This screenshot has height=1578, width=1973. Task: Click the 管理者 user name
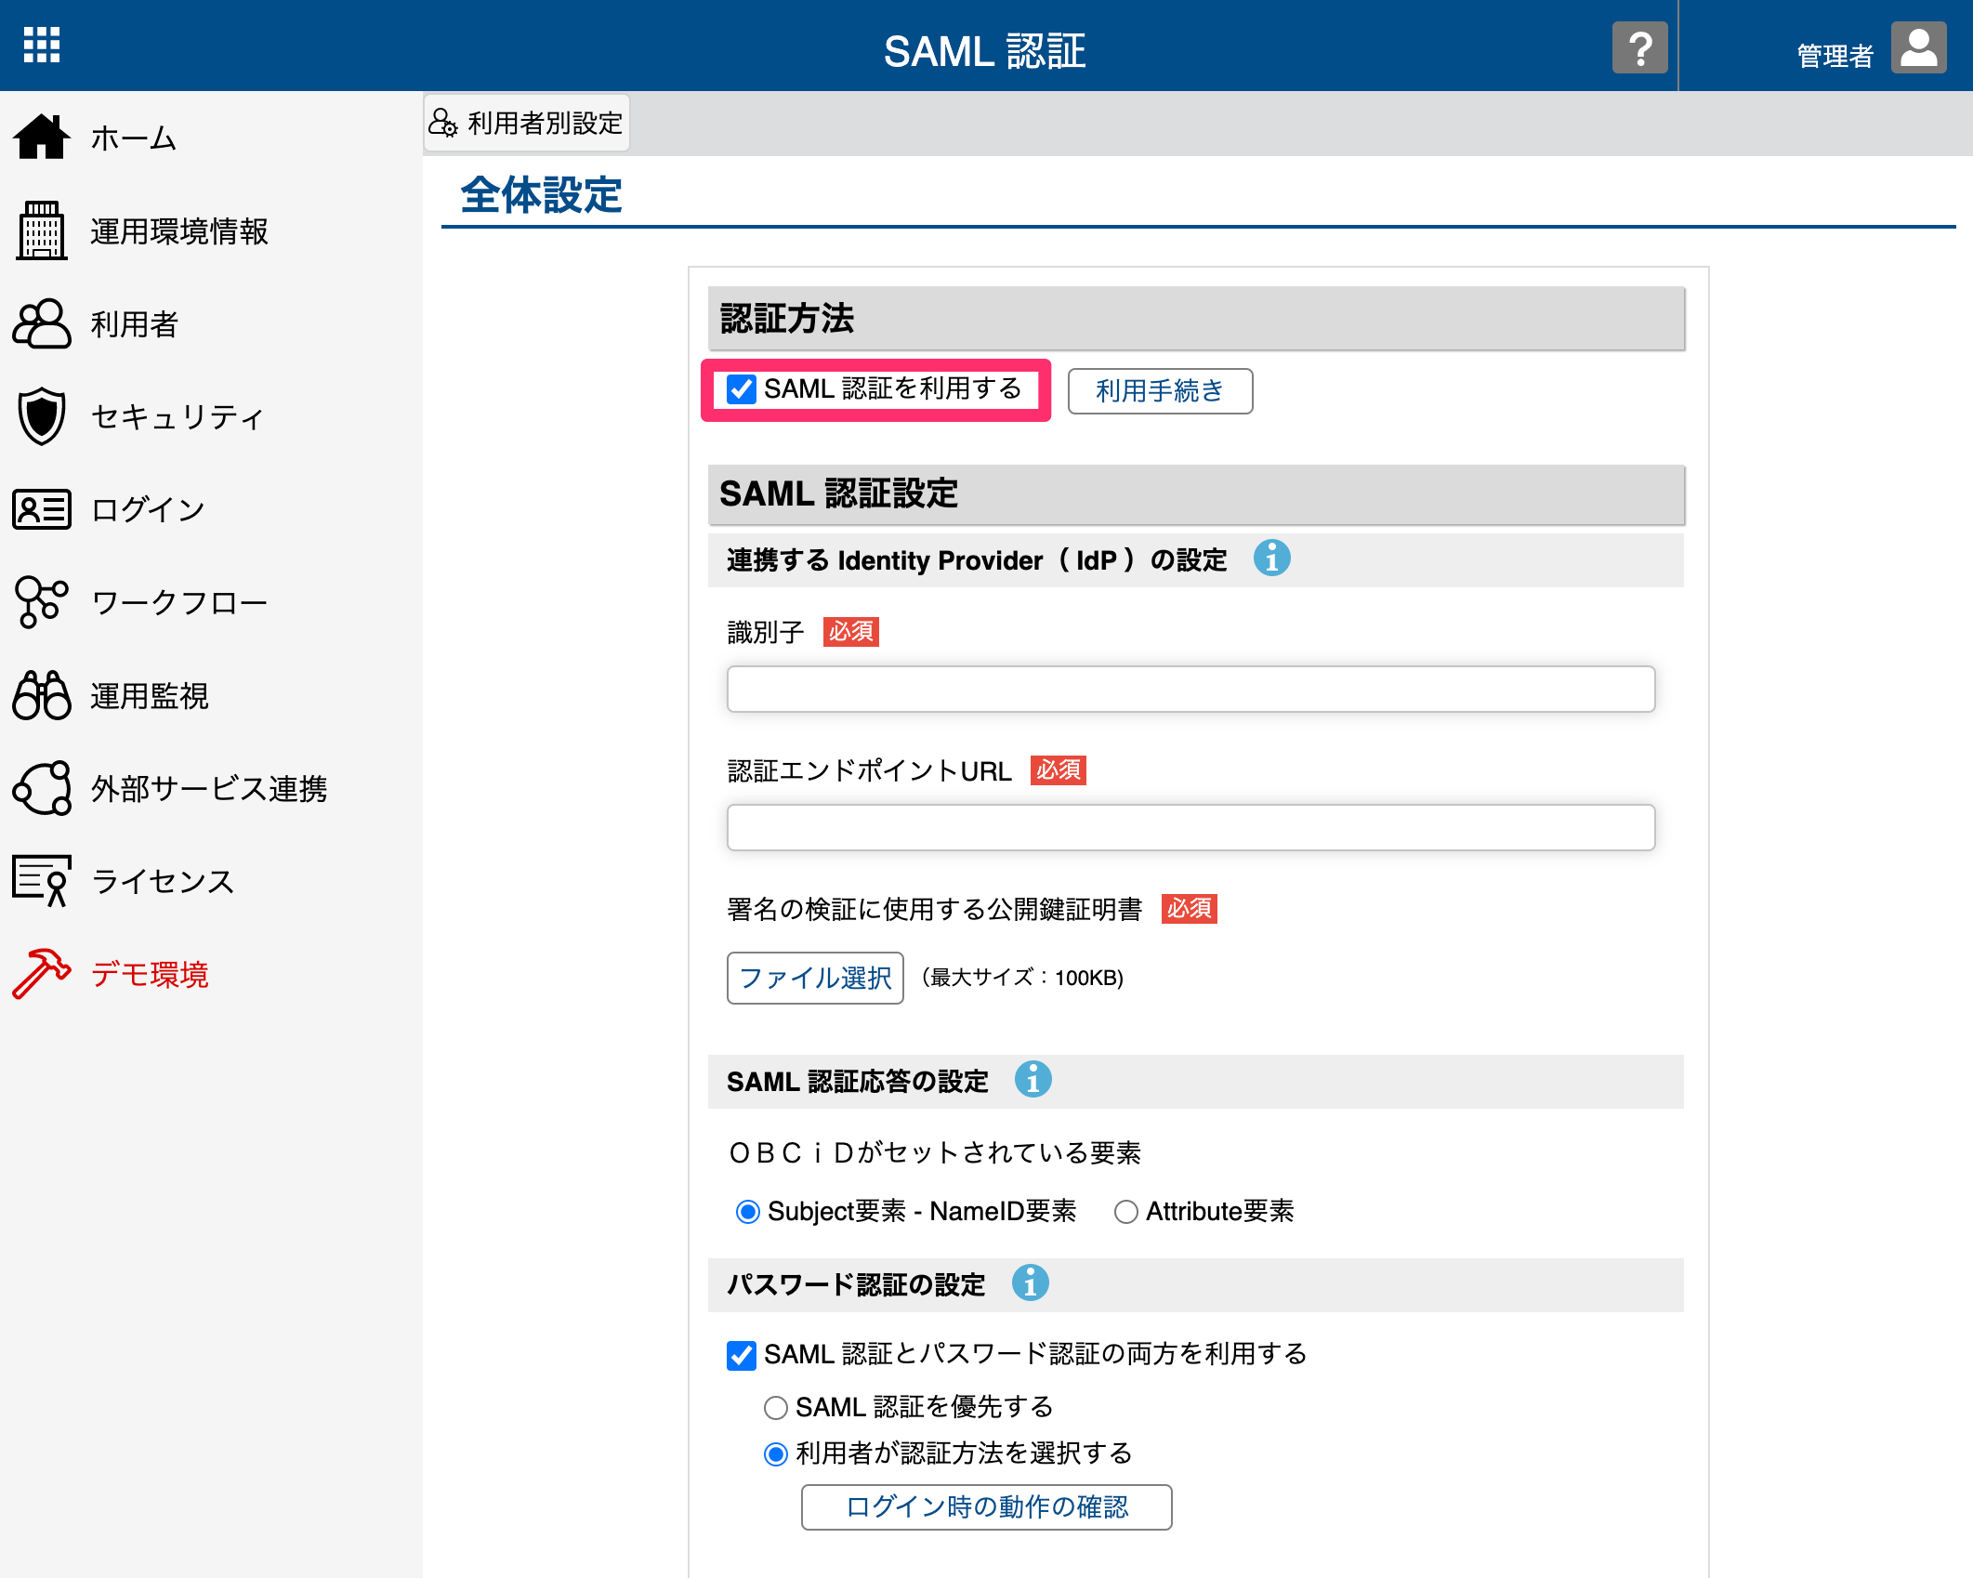[x=1835, y=56]
